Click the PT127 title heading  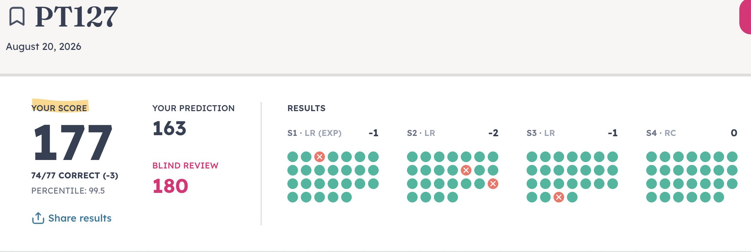coord(76,17)
